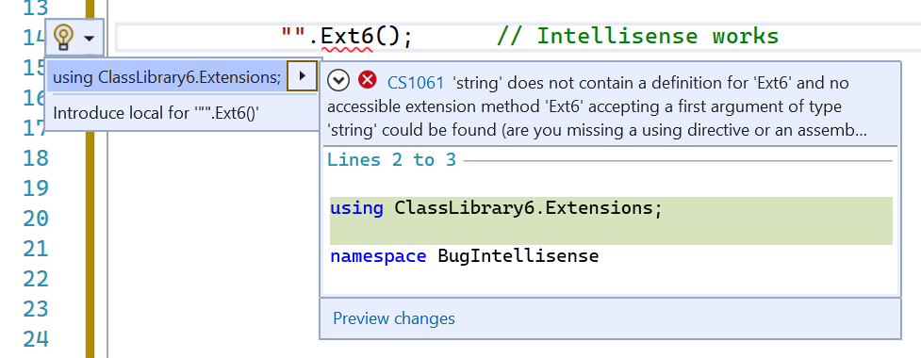Collapse the error details chevron circle
This screenshot has width=921, height=358.
click(x=338, y=80)
